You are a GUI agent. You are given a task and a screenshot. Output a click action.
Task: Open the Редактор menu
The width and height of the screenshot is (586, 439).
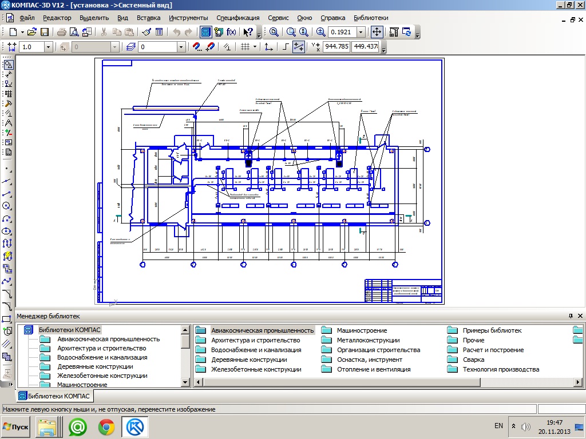[57, 18]
